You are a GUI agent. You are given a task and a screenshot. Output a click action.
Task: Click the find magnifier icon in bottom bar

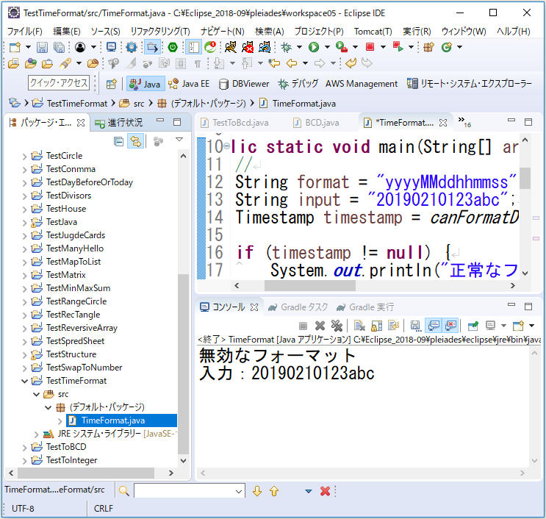point(124,491)
